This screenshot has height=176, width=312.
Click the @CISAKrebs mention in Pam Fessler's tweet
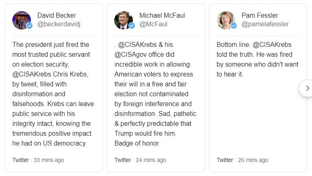pos(272,44)
